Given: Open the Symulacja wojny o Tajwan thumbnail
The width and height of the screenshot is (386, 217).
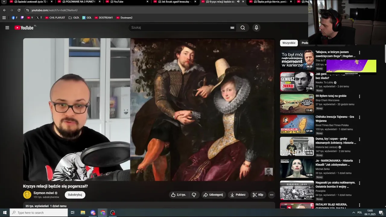Looking at the screenshot, I should point(297,124).
